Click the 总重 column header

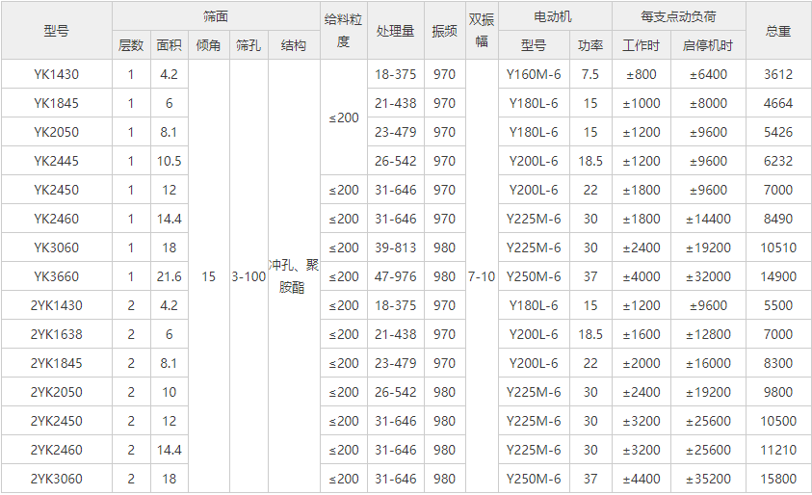777,31
